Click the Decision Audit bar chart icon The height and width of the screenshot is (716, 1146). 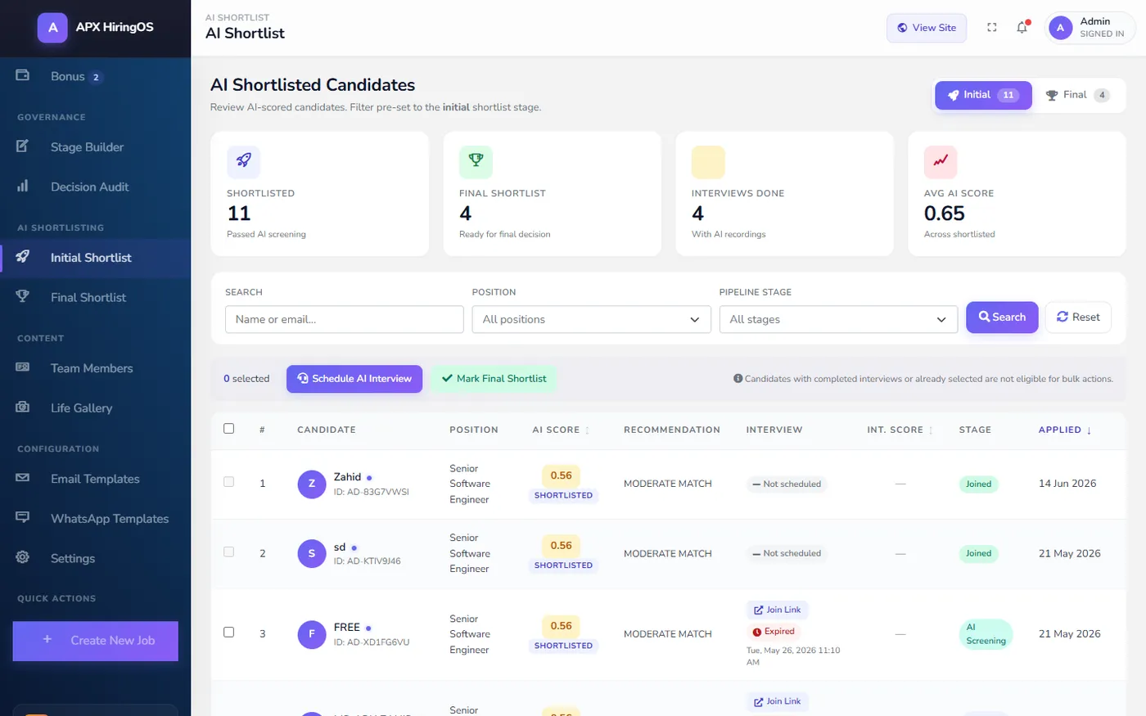[23, 186]
